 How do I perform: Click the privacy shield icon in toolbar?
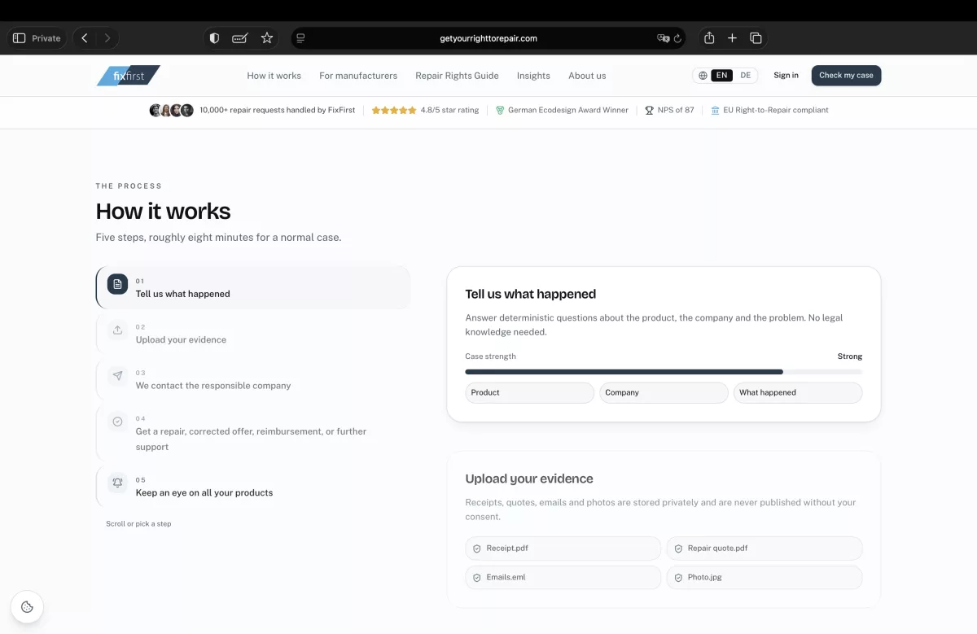[x=215, y=38]
